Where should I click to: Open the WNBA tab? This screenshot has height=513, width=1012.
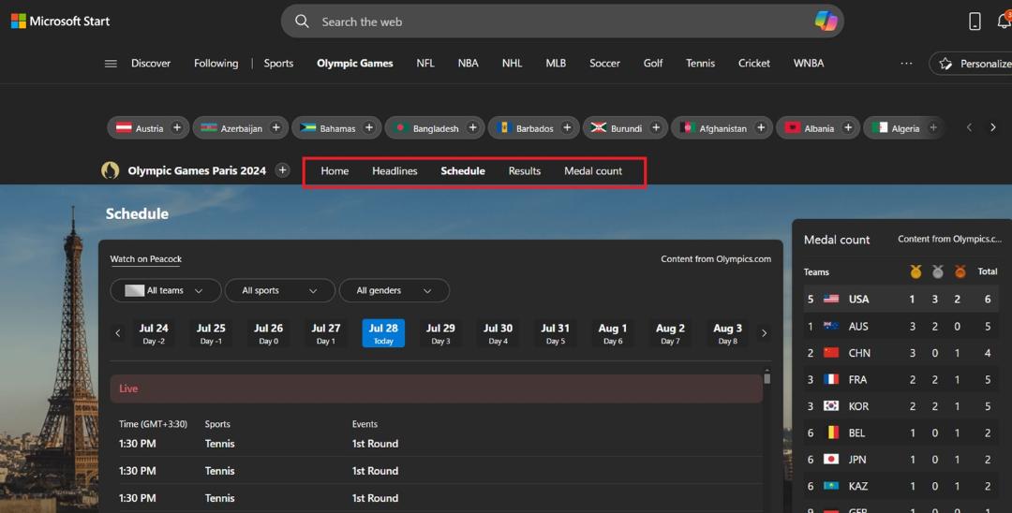click(x=809, y=63)
